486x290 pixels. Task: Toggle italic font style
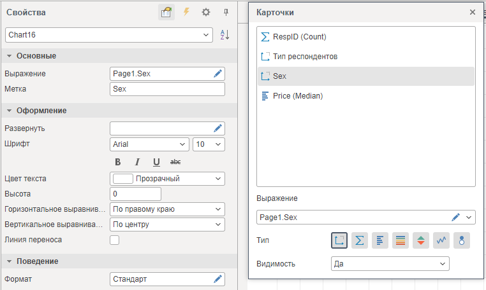point(137,162)
